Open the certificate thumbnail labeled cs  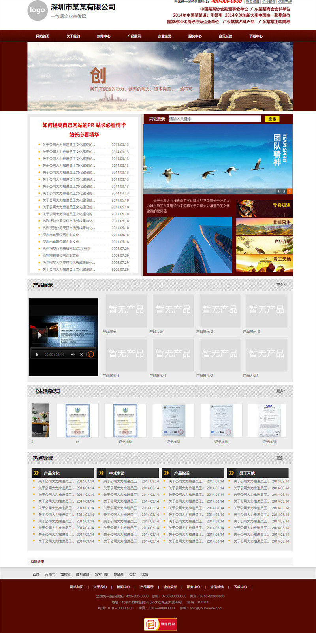[x=77, y=420]
